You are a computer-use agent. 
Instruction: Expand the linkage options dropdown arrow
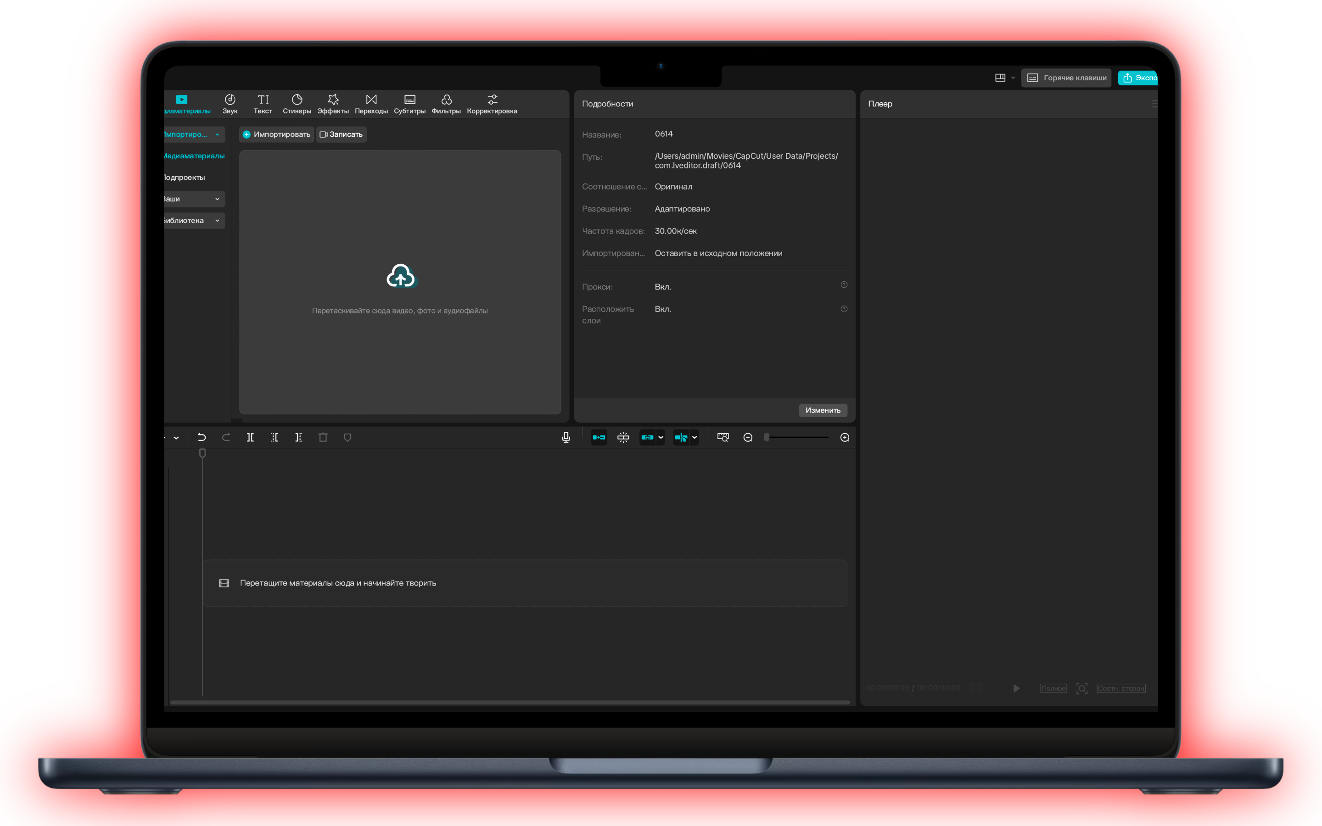[x=661, y=437]
